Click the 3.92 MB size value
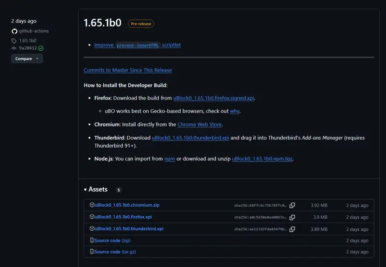Screen dimensions: 386x267 (x=319, y=205)
